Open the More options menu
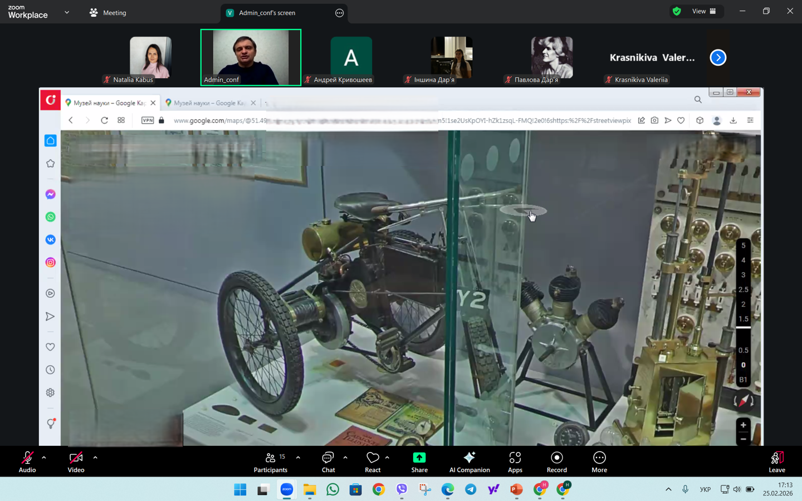 (599, 461)
